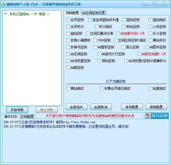Collapse the 本机已登陆QQ tree node
The image size is (171, 165).
tap(5, 14)
